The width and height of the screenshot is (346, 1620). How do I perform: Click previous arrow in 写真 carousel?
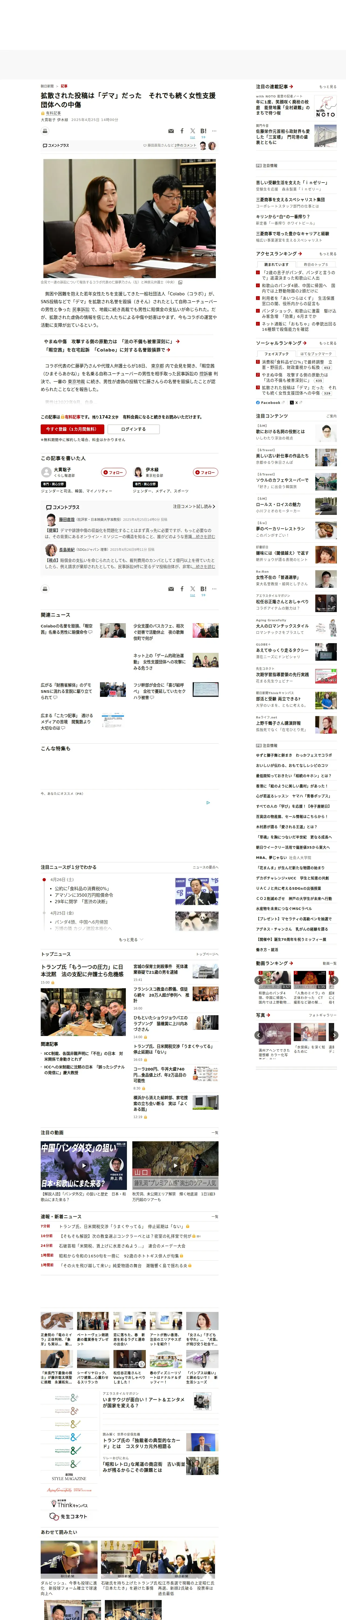pos(259,1035)
